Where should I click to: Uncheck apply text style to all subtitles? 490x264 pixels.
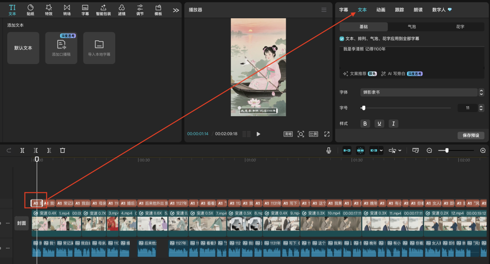pyautogui.click(x=342, y=39)
